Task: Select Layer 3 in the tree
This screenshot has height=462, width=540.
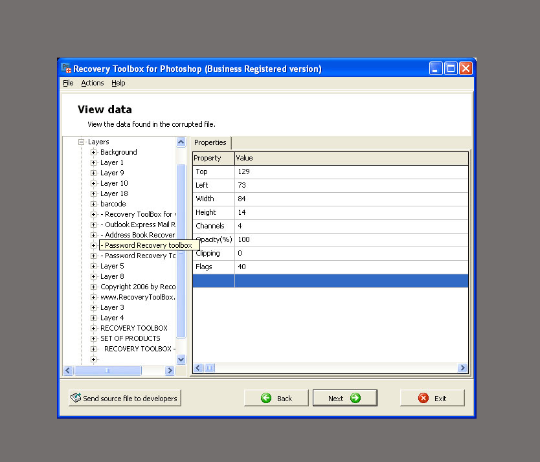Action: 112,307
